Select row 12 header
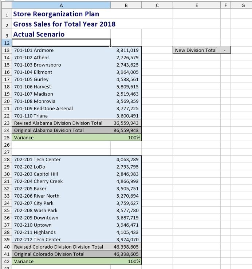This screenshot has height=269, width=252. pos(7,43)
